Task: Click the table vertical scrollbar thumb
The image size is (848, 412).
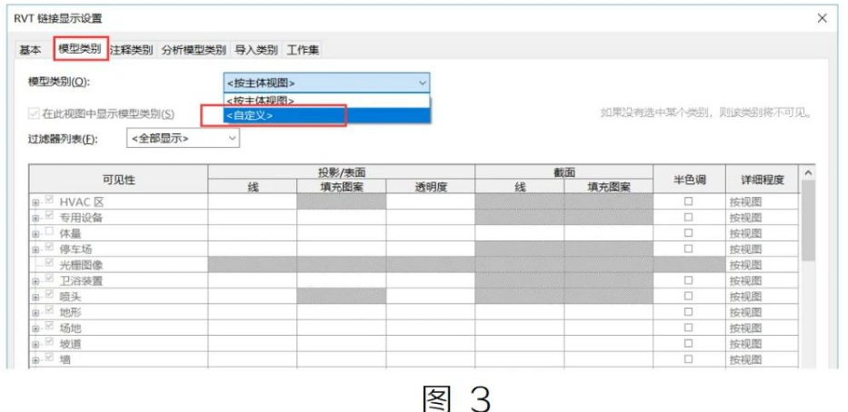Action: (x=808, y=221)
